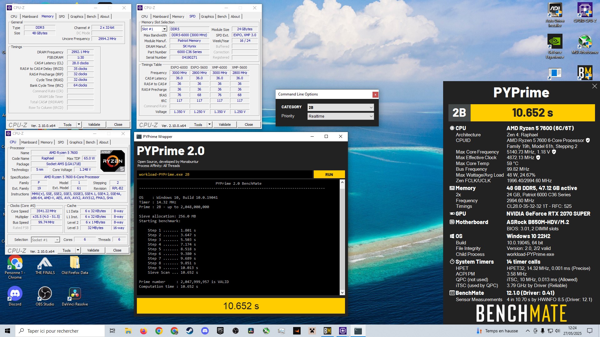Open the Temps en hausse weather widget

(x=497, y=331)
